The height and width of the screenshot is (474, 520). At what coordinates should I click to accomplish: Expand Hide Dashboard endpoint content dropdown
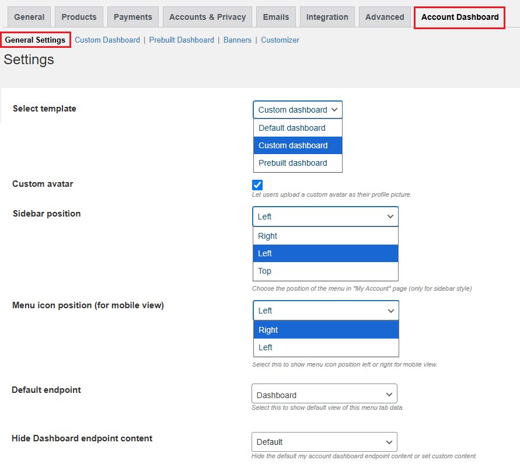pos(324,442)
